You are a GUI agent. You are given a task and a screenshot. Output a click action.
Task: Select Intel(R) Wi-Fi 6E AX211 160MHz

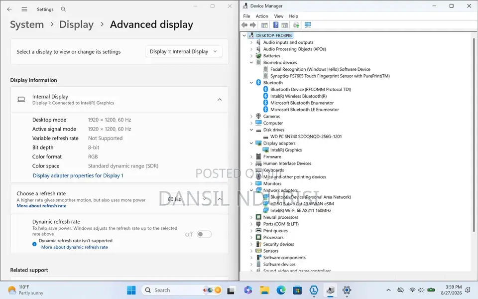[x=301, y=210]
